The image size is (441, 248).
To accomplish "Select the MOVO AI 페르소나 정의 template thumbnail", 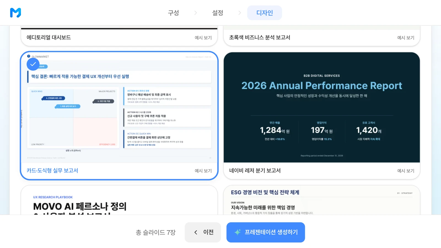I will click(x=119, y=200).
